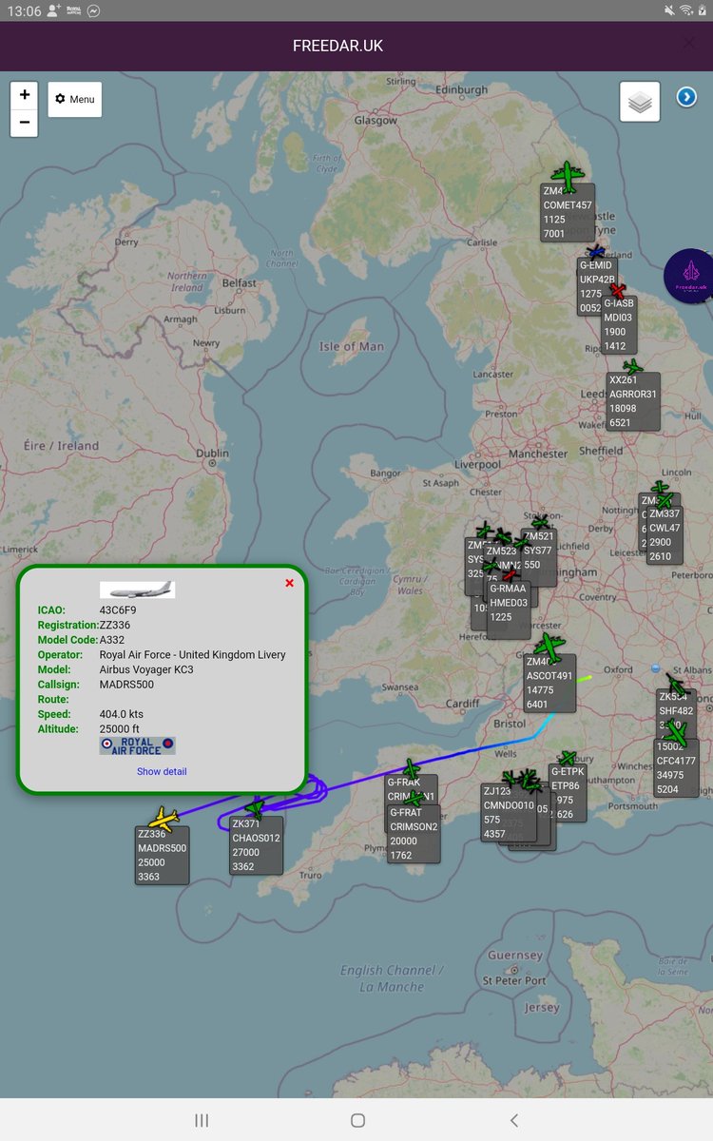Zoom in the map with plus button
The height and width of the screenshot is (1141, 713).
click(x=24, y=96)
